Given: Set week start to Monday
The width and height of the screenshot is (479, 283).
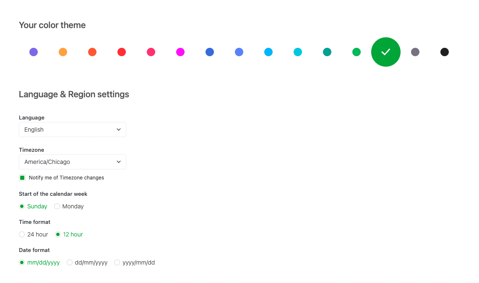Looking at the screenshot, I should click(x=57, y=206).
